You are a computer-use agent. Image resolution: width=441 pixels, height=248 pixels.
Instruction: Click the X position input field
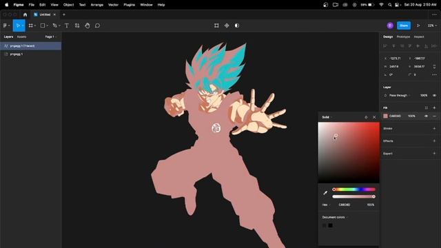click(x=395, y=59)
